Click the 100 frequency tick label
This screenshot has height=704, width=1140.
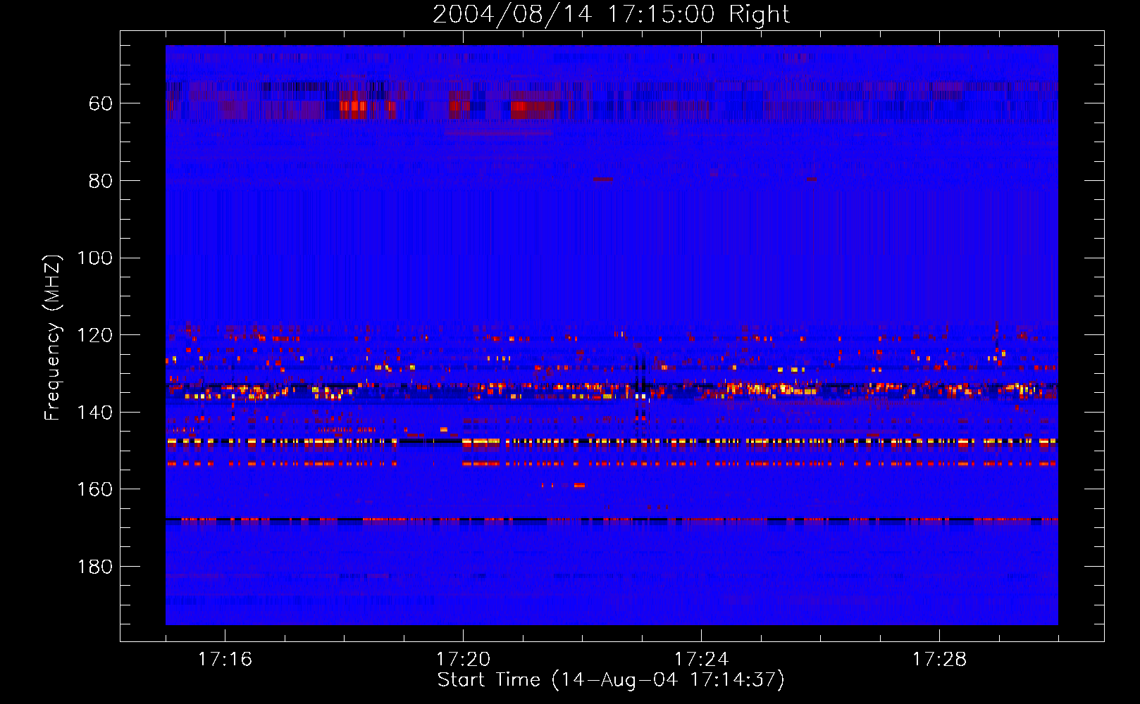point(94,258)
